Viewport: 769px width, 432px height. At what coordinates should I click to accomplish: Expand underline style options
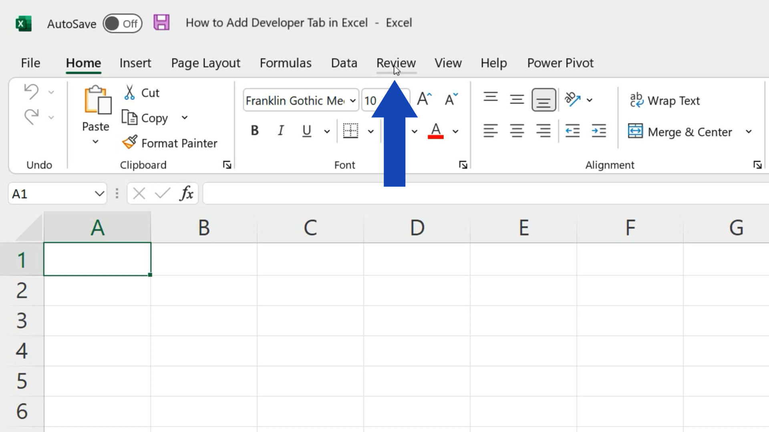[x=327, y=131]
